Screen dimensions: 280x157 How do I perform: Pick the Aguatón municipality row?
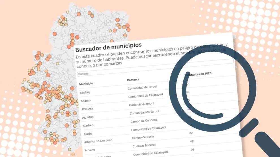pyautogui.click(x=89, y=117)
